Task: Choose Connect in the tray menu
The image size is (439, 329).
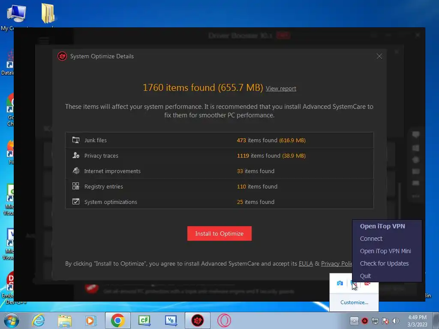Action: 371,239
